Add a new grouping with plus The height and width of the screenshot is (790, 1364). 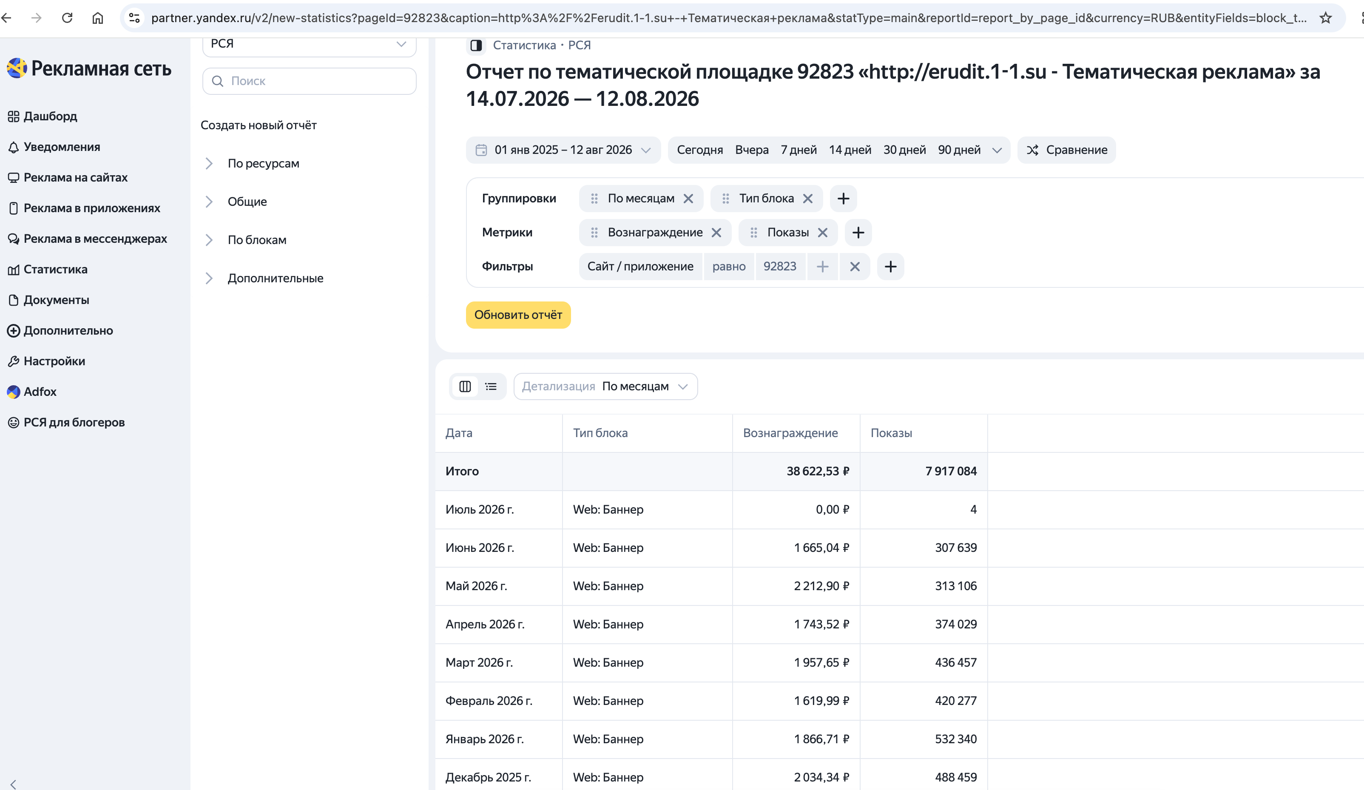[x=843, y=199]
